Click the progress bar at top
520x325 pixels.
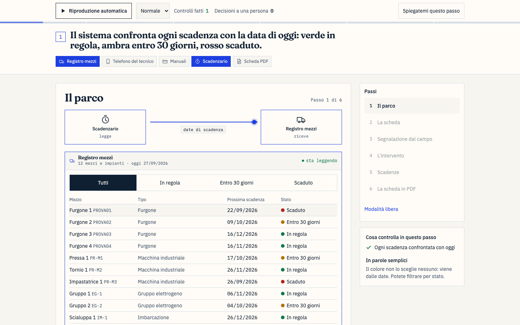coord(260,22)
